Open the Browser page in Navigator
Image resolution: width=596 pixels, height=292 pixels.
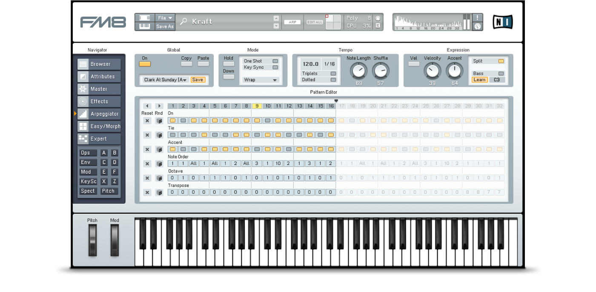click(99, 64)
